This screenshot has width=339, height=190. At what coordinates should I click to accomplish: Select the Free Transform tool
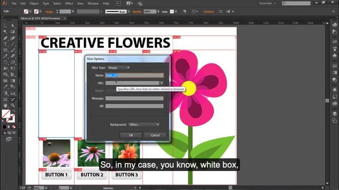[x=13, y=69]
